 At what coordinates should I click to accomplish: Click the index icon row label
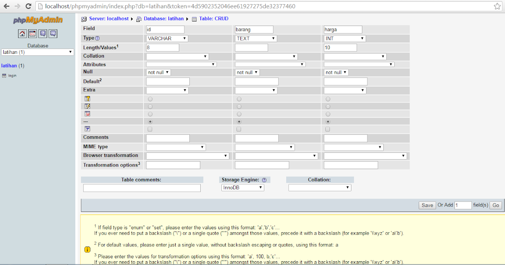[x=87, y=106]
